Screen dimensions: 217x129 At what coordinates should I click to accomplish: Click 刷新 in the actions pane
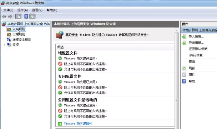(x=192, y=68)
